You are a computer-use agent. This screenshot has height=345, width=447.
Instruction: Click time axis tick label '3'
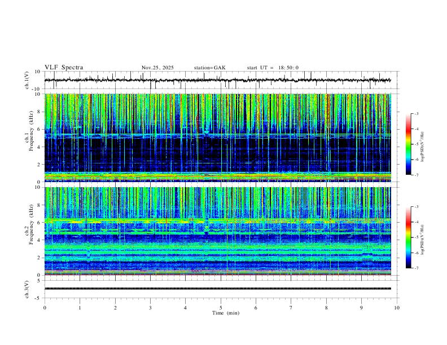(150, 308)
